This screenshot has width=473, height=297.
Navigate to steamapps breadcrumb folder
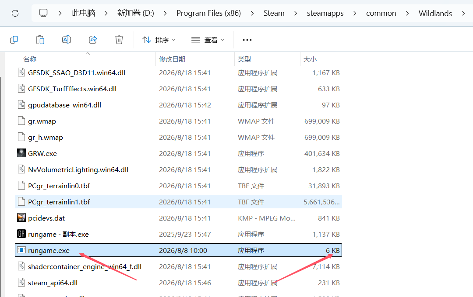click(325, 13)
